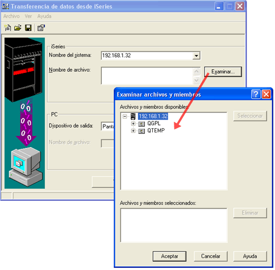Collapse the 192.168.1.32 tree node
The image size is (275, 270).
click(125, 116)
